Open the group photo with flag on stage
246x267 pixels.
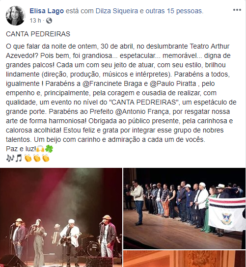pos(185,209)
